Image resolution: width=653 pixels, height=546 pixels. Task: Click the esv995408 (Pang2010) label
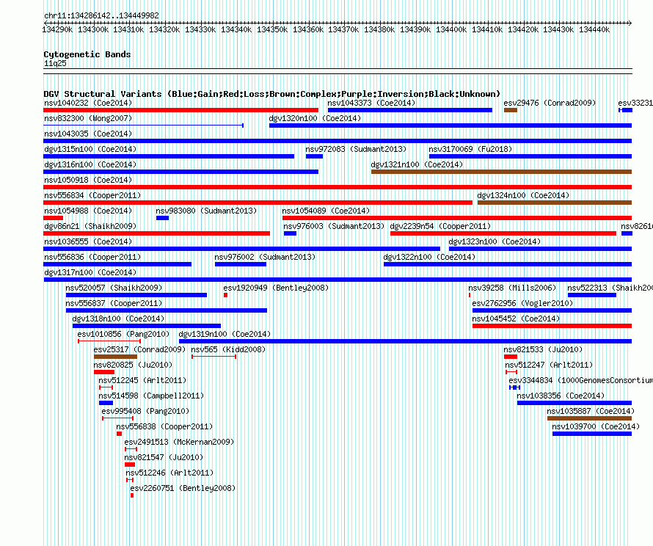(x=145, y=411)
